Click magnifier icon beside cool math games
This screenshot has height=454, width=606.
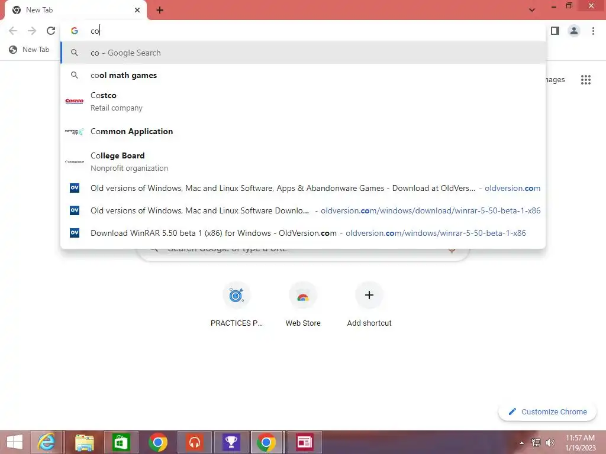(x=75, y=75)
